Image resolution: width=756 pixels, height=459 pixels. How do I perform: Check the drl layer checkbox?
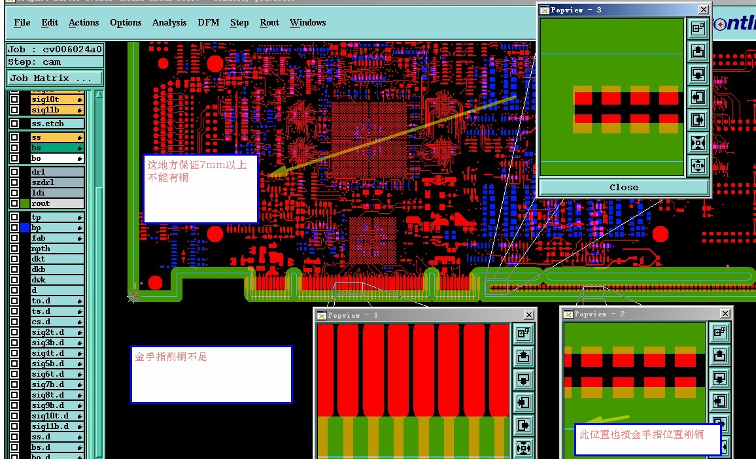point(14,172)
